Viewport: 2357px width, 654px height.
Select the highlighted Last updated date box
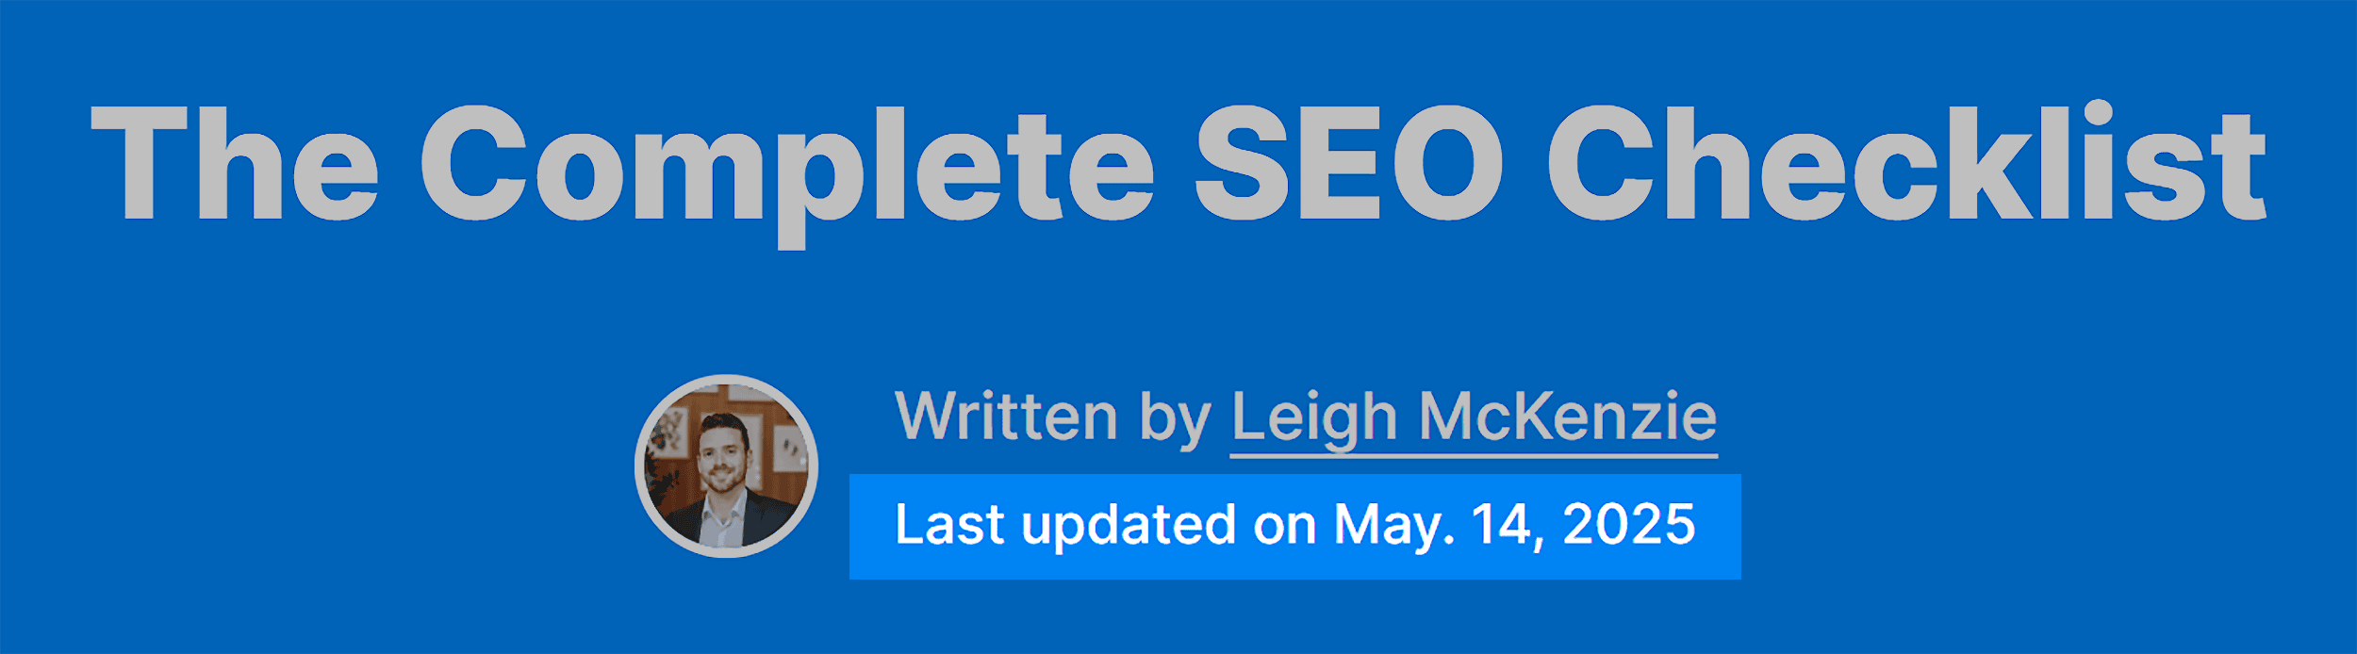pos(1294,527)
